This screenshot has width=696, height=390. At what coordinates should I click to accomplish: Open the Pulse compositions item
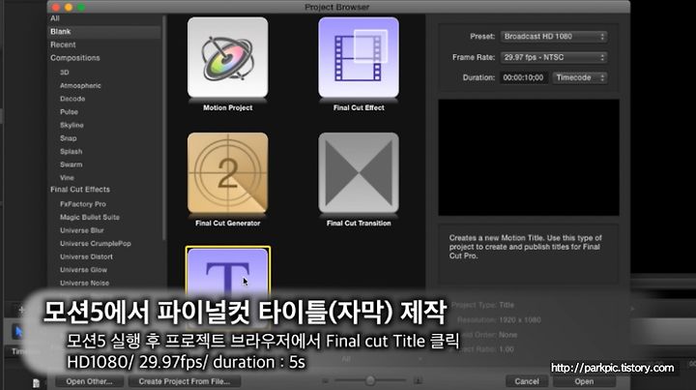(69, 112)
